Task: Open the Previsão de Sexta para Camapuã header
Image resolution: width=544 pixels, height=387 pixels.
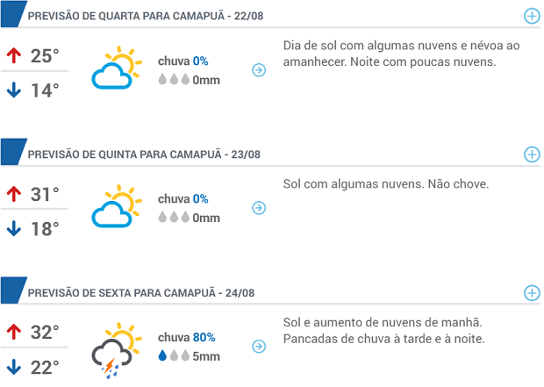Action: click(x=144, y=294)
